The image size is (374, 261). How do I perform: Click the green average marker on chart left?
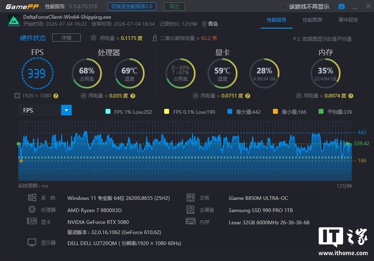point(18,144)
